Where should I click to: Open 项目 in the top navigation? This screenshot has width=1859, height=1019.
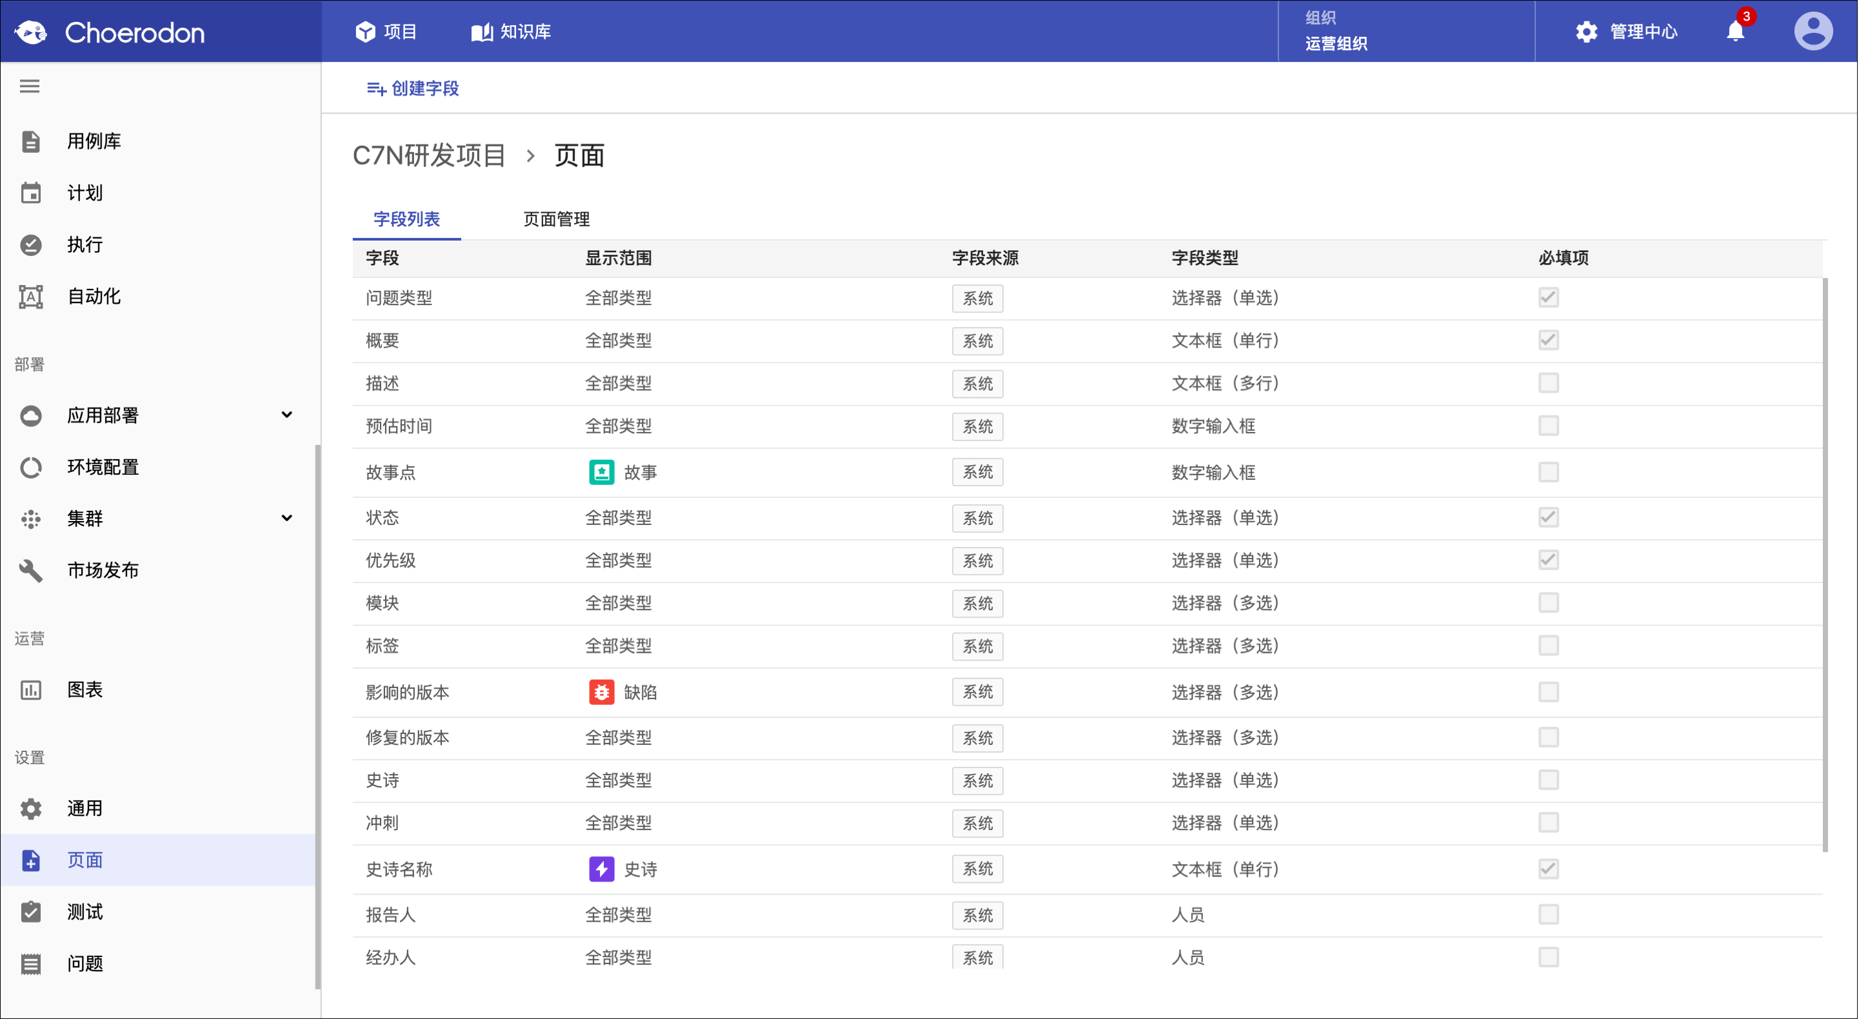click(386, 32)
